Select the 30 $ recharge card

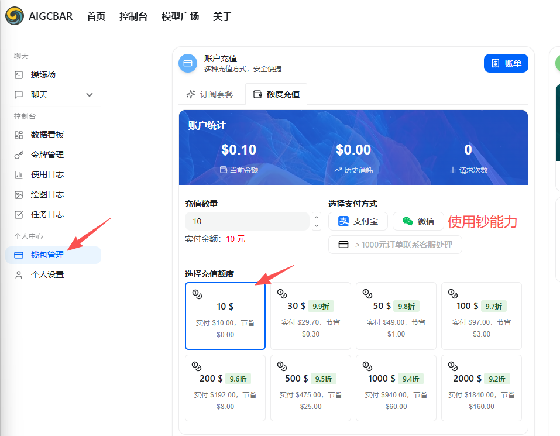coord(311,316)
